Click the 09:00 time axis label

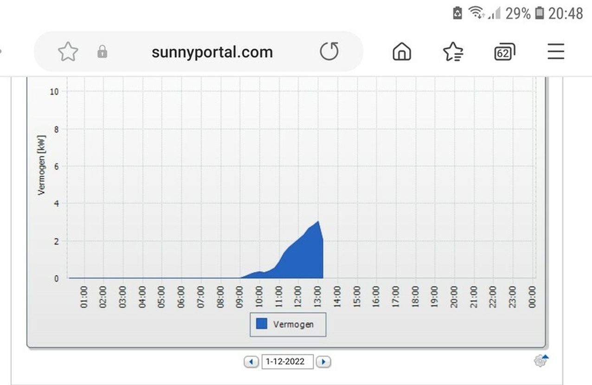(x=239, y=297)
